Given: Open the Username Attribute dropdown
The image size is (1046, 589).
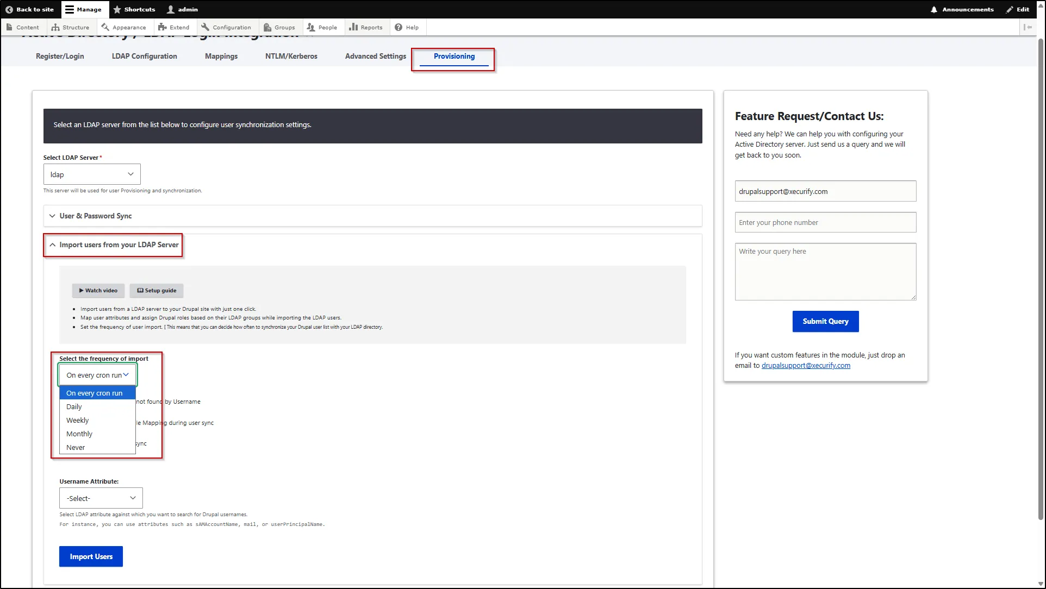Looking at the screenshot, I should (x=100, y=498).
